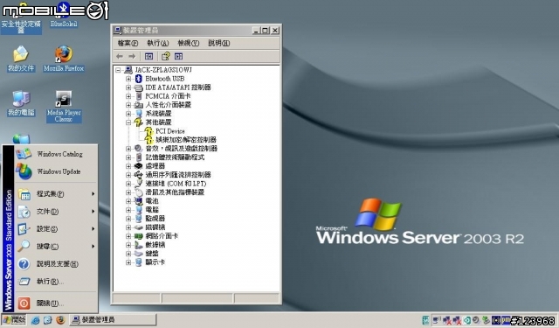The width and height of the screenshot is (559, 328).
Task: Open the 設定(S) submenu
Action: click(x=56, y=229)
